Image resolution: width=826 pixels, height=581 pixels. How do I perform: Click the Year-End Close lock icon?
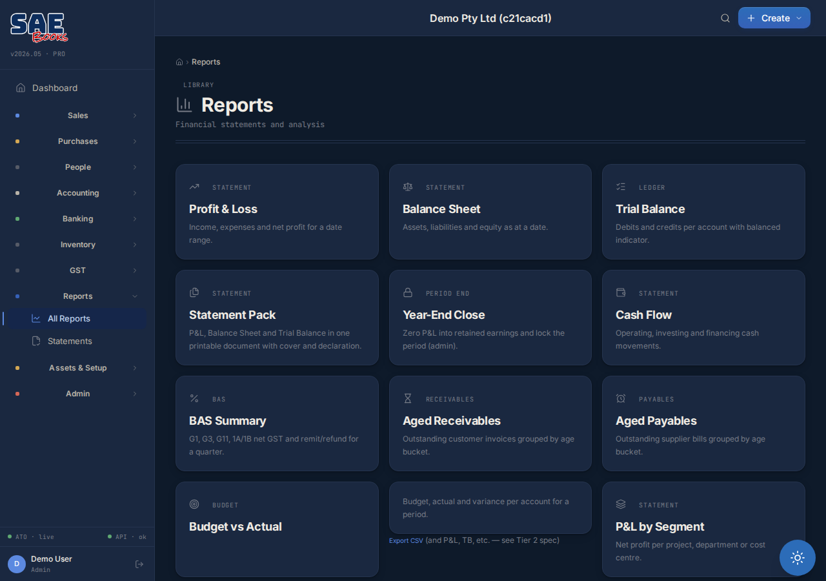pyautogui.click(x=408, y=293)
